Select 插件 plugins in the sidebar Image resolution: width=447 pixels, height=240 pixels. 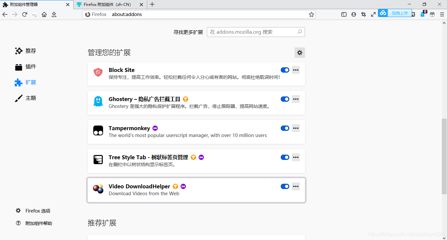[26, 67]
